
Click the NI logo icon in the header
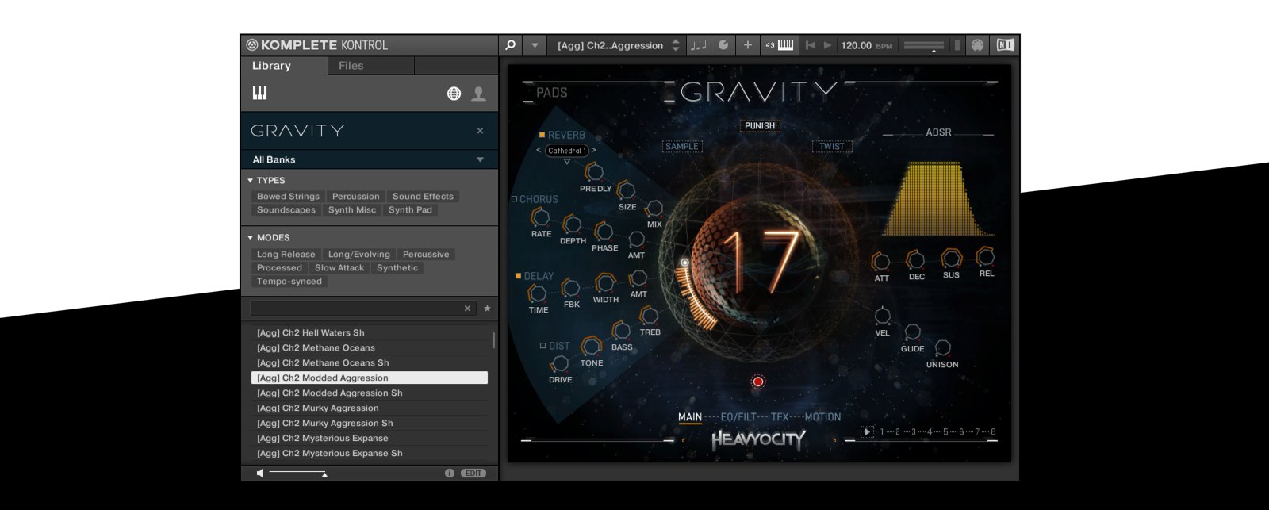[1005, 45]
